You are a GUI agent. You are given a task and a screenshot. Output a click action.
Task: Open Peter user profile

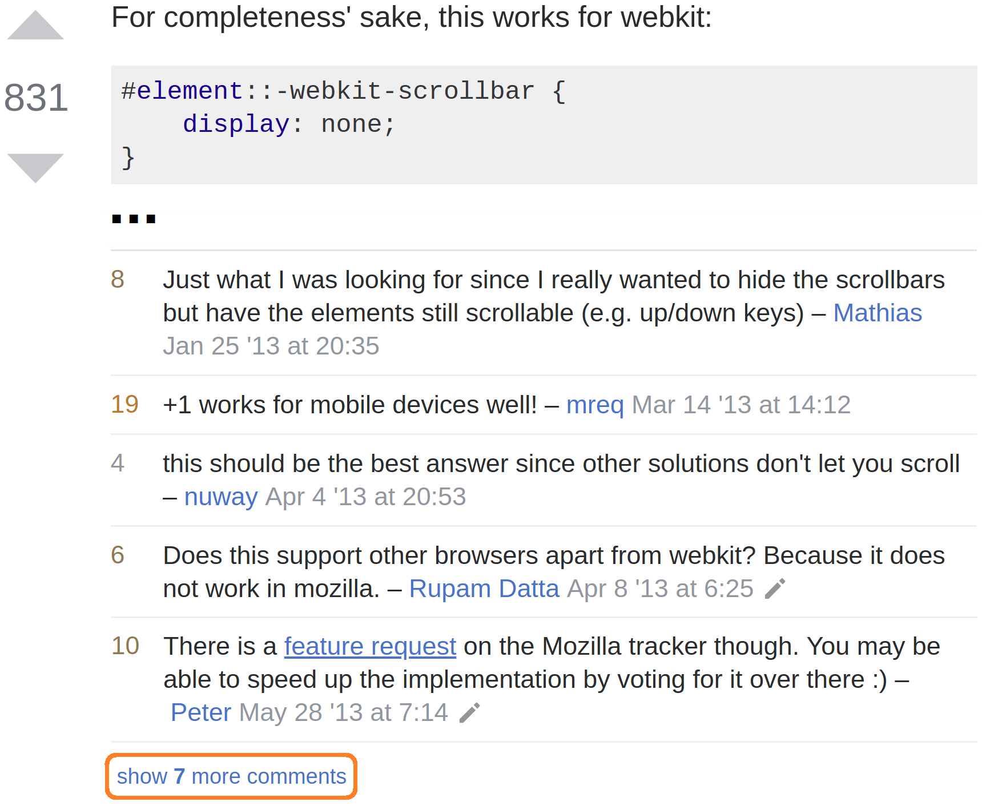tap(200, 712)
